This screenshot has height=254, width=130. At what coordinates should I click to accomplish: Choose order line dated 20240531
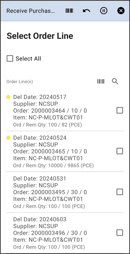click(65, 192)
